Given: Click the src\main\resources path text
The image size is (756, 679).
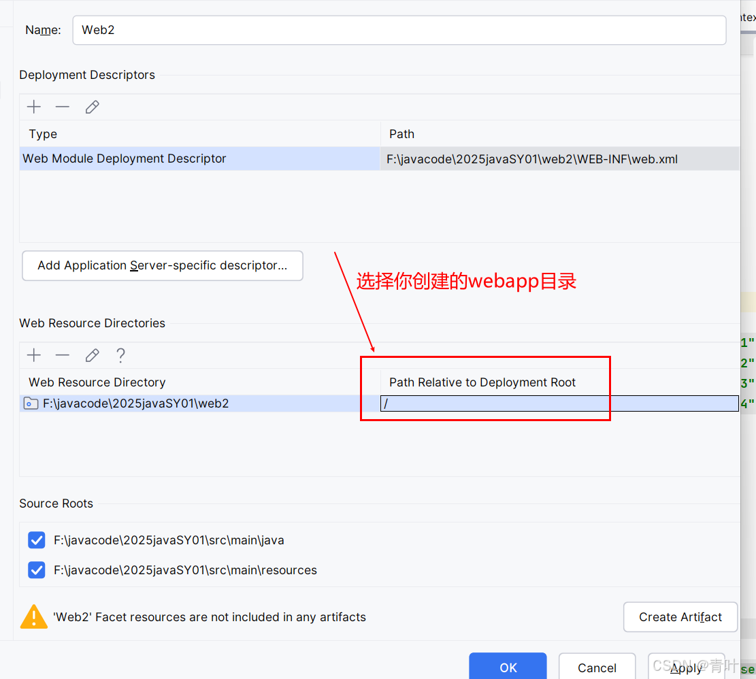Looking at the screenshot, I should tap(185, 570).
